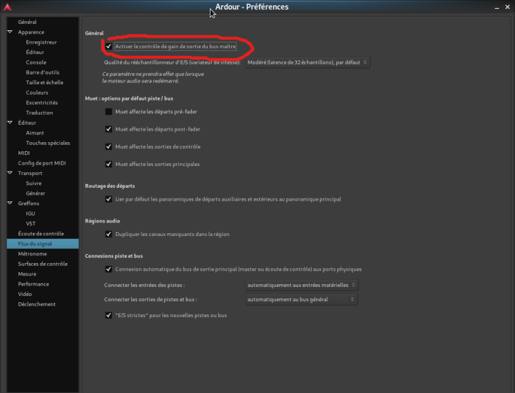
Task: Select Éditeur under Apparence
Action: (35, 52)
